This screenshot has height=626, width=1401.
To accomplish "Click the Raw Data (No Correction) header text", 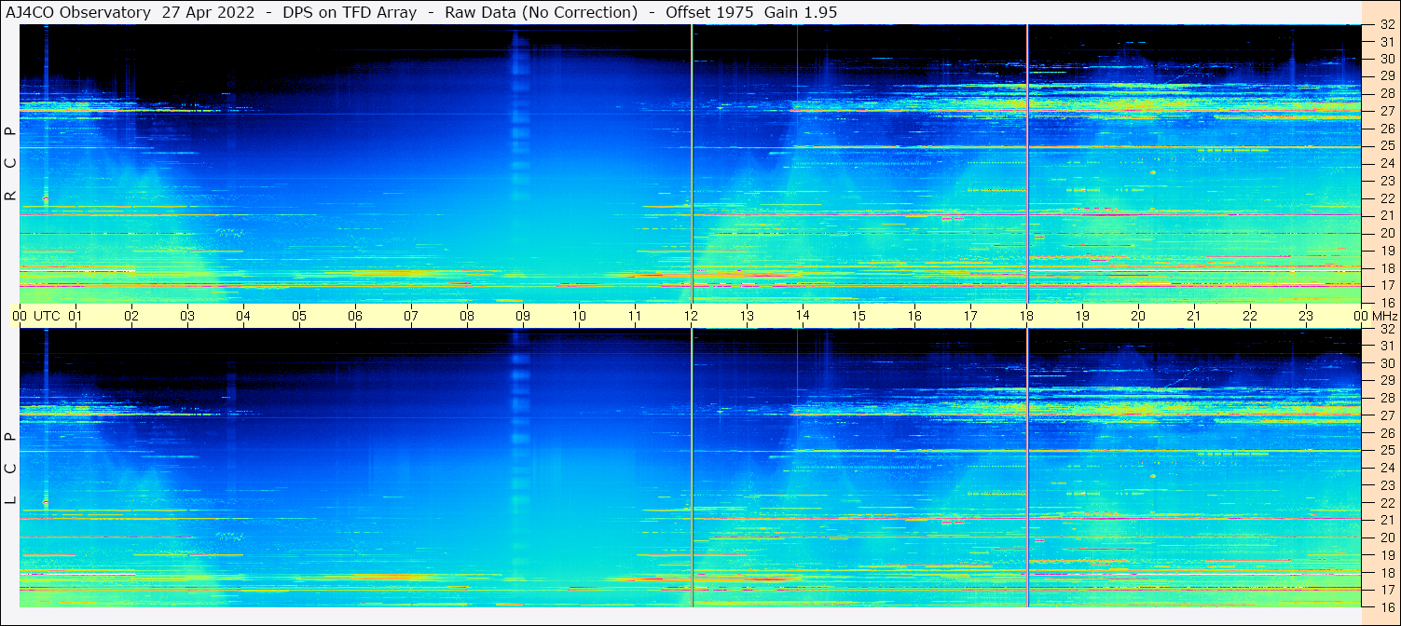I will point(541,12).
